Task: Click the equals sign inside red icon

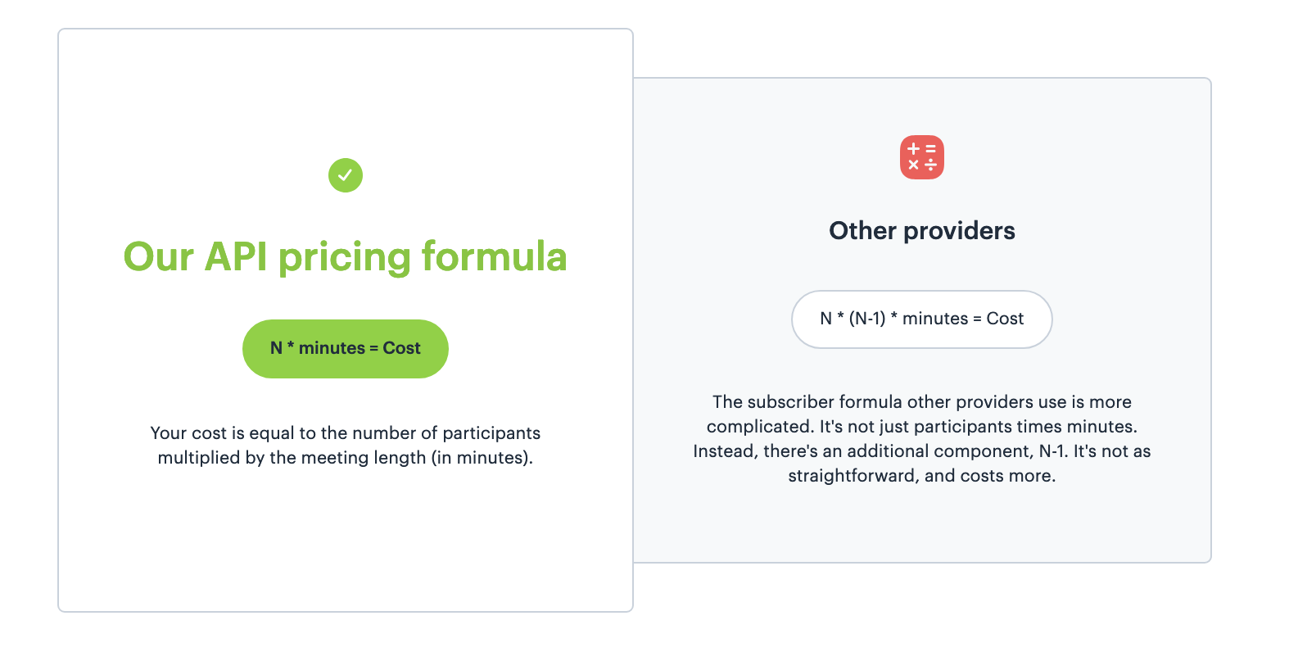Action: tap(930, 149)
